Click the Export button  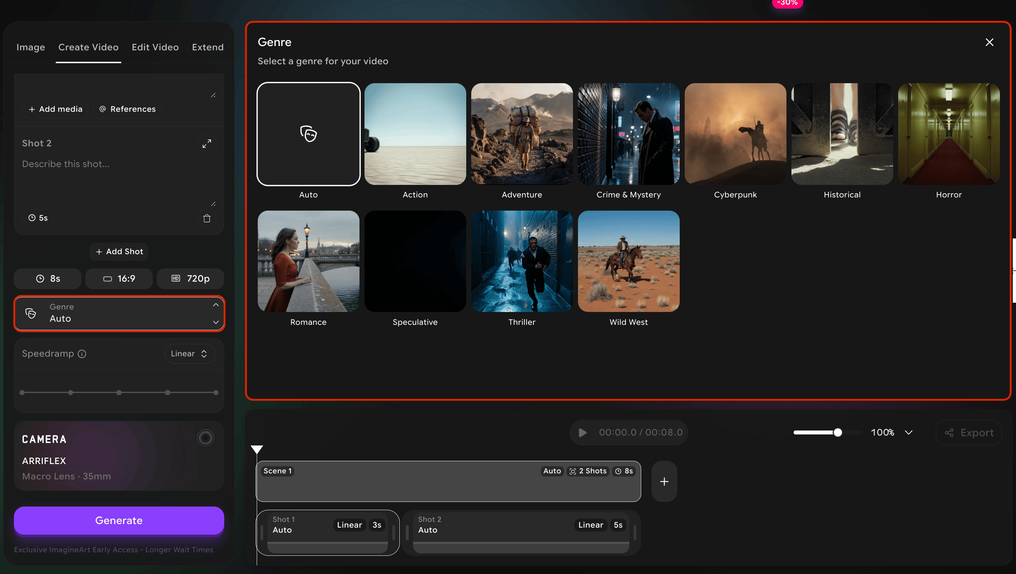[x=969, y=433]
